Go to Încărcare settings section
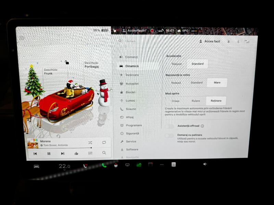The height and width of the screenshot is (205, 274). (132, 74)
